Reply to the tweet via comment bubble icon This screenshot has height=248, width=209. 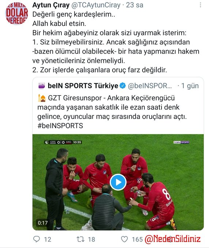click(x=37, y=239)
